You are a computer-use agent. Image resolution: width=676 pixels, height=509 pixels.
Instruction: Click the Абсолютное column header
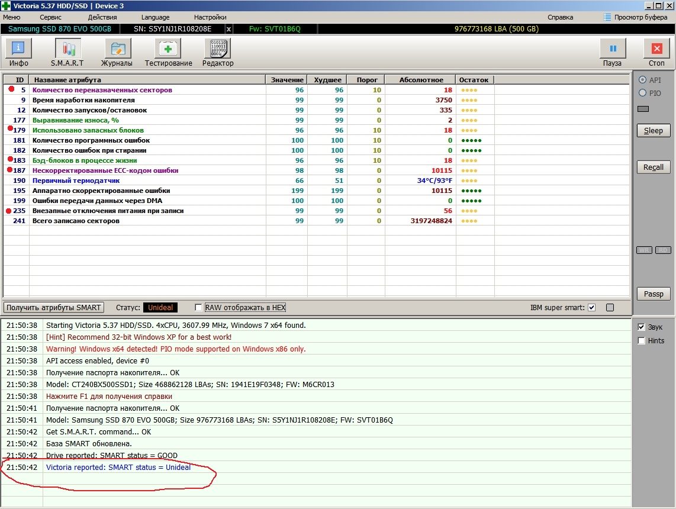[x=420, y=80]
